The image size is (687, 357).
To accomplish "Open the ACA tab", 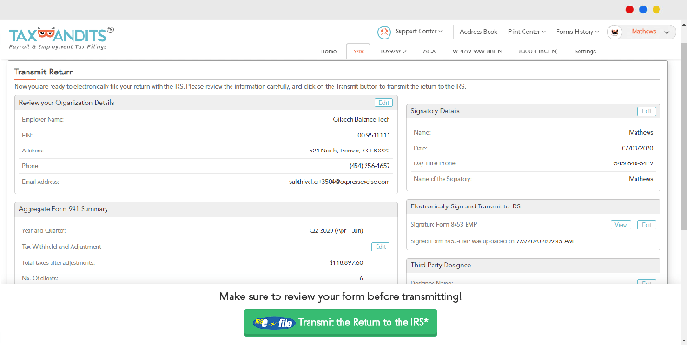I will (430, 51).
